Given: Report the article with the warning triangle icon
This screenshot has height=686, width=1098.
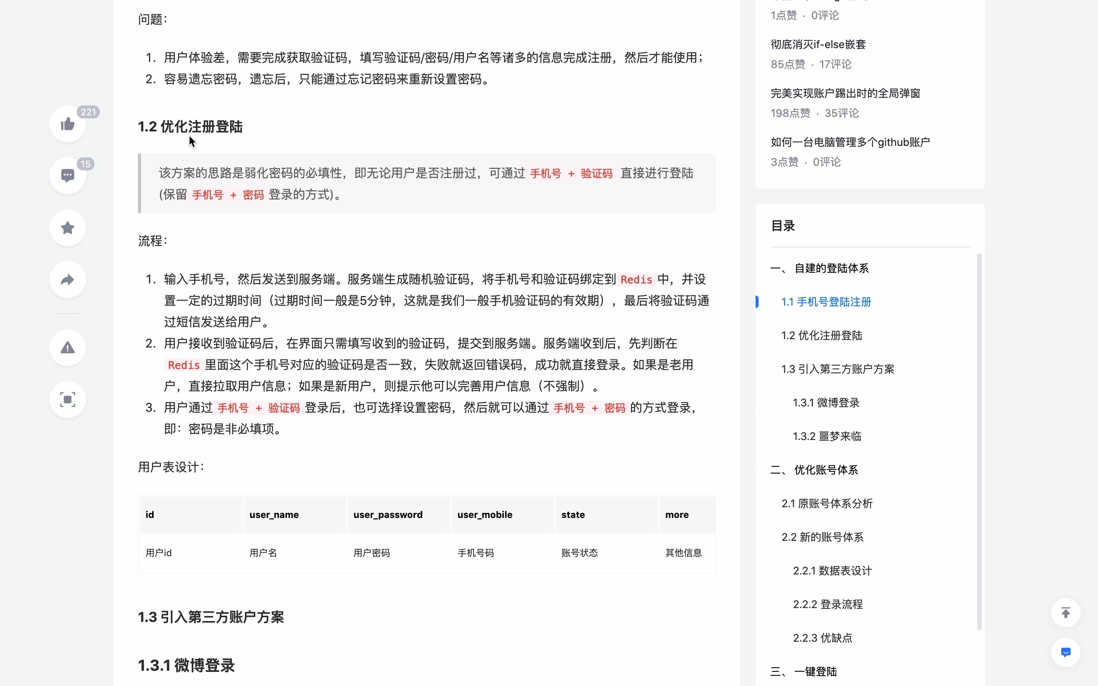Looking at the screenshot, I should click(68, 348).
